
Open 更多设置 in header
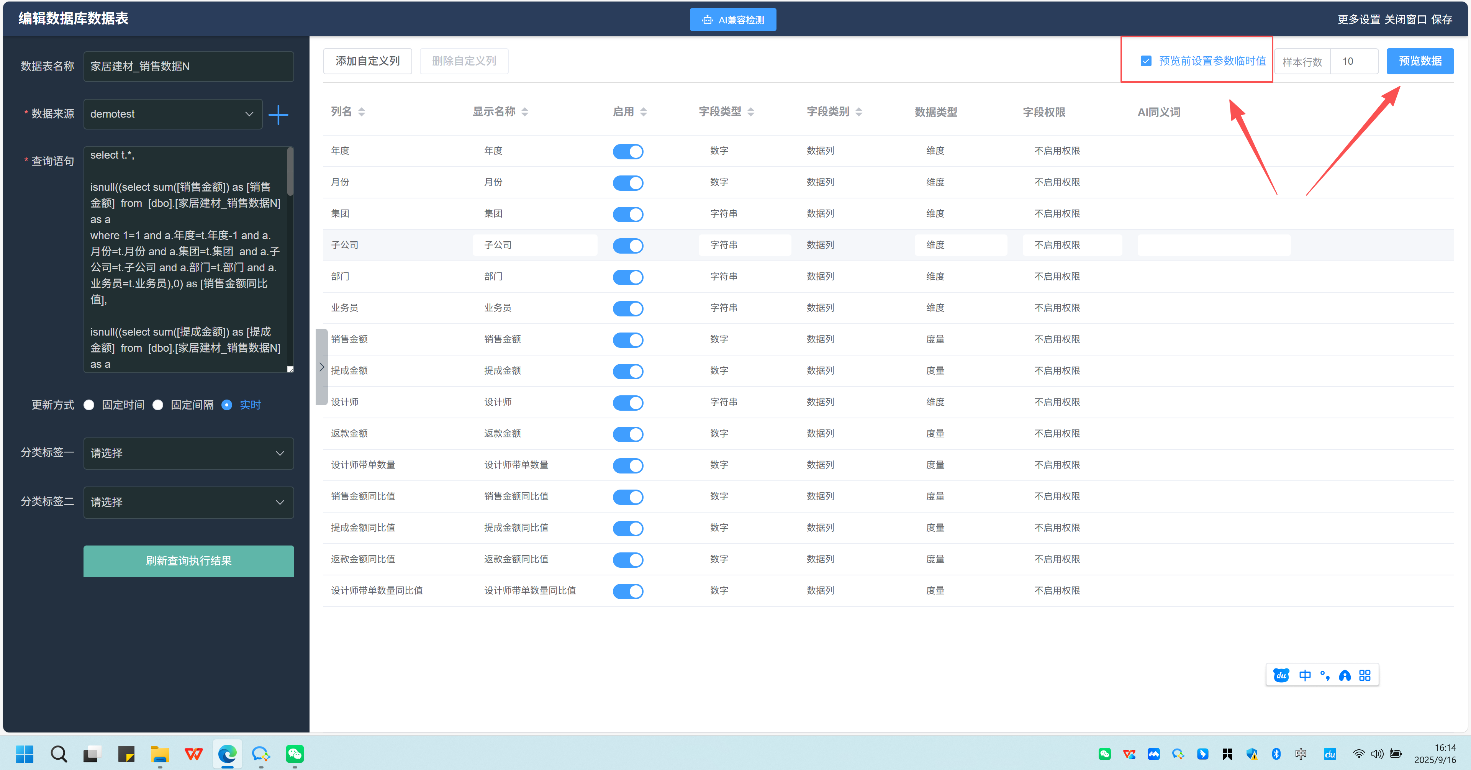(x=1358, y=20)
